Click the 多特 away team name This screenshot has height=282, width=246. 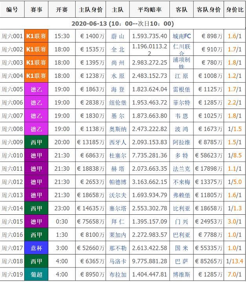(x=182, y=156)
